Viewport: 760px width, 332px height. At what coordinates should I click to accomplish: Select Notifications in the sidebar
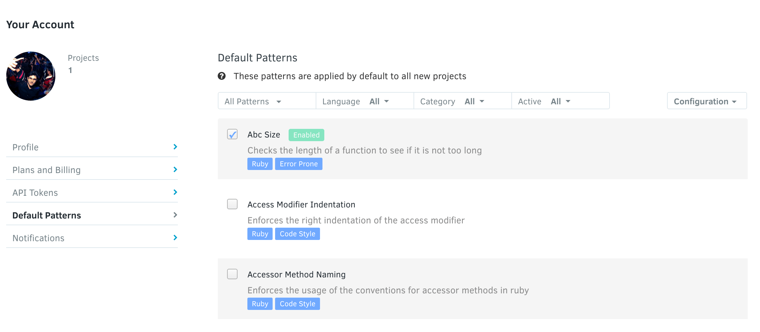[x=38, y=237]
